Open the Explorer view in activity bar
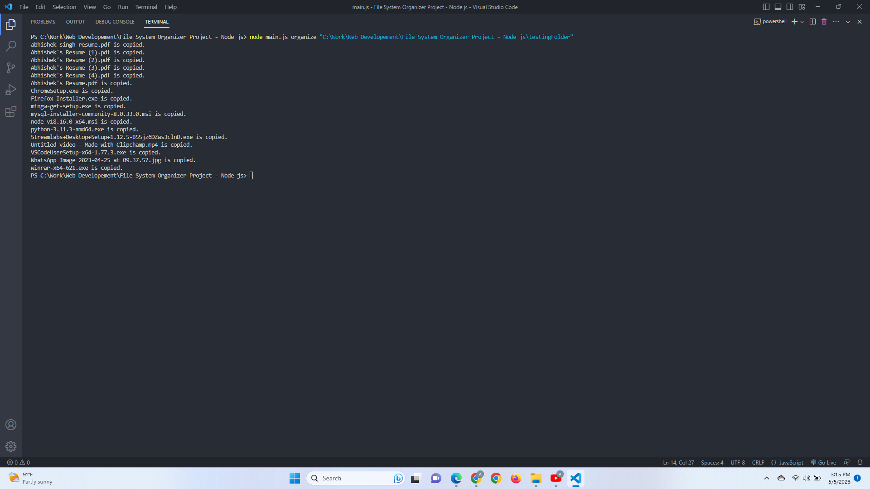The image size is (870, 489). click(x=11, y=24)
